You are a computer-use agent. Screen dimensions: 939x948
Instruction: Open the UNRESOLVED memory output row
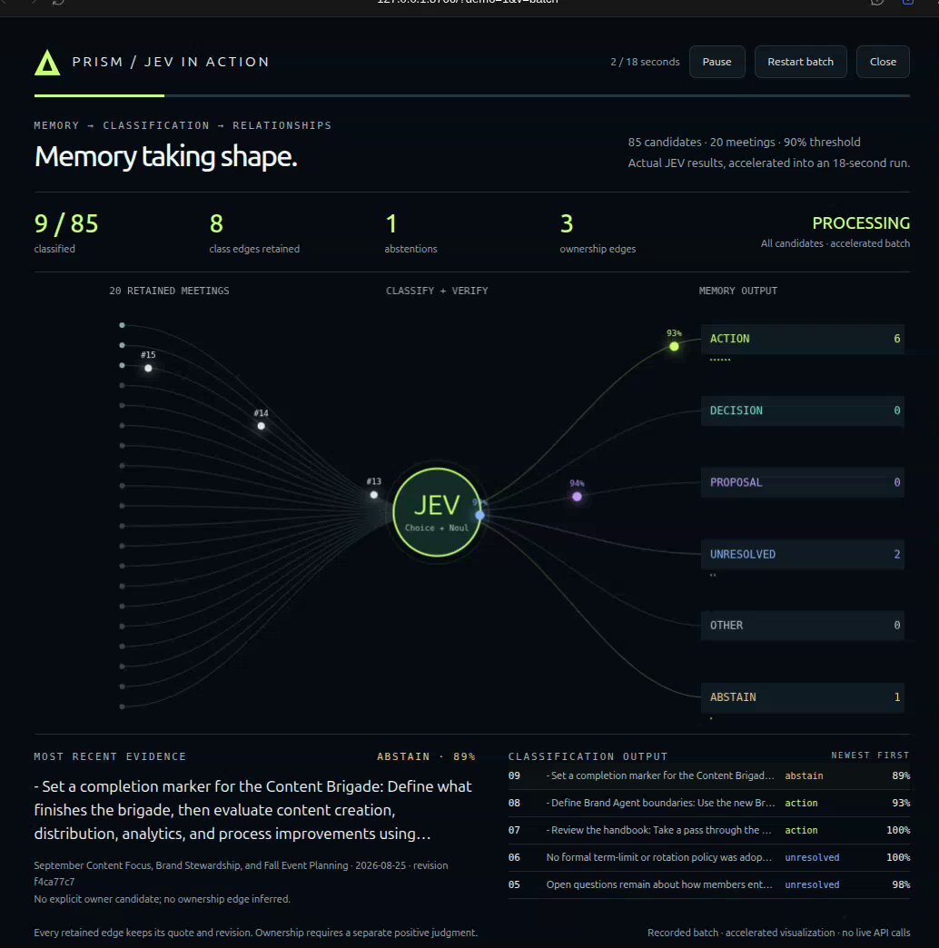click(x=803, y=555)
